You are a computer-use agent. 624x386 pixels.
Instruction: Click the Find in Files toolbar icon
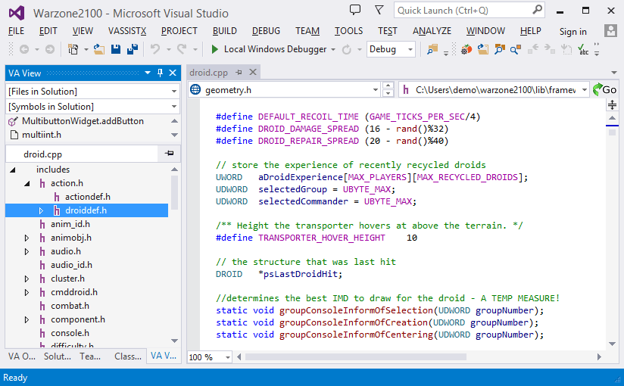pos(432,49)
